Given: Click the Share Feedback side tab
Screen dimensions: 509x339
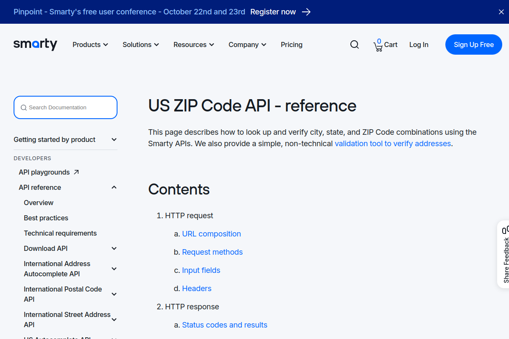Looking at the screenshot, I should [x=503, y=254].
